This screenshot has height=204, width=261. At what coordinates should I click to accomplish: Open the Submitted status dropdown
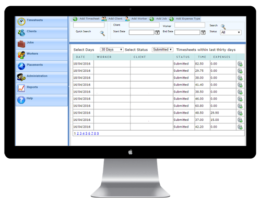[162, 49]
